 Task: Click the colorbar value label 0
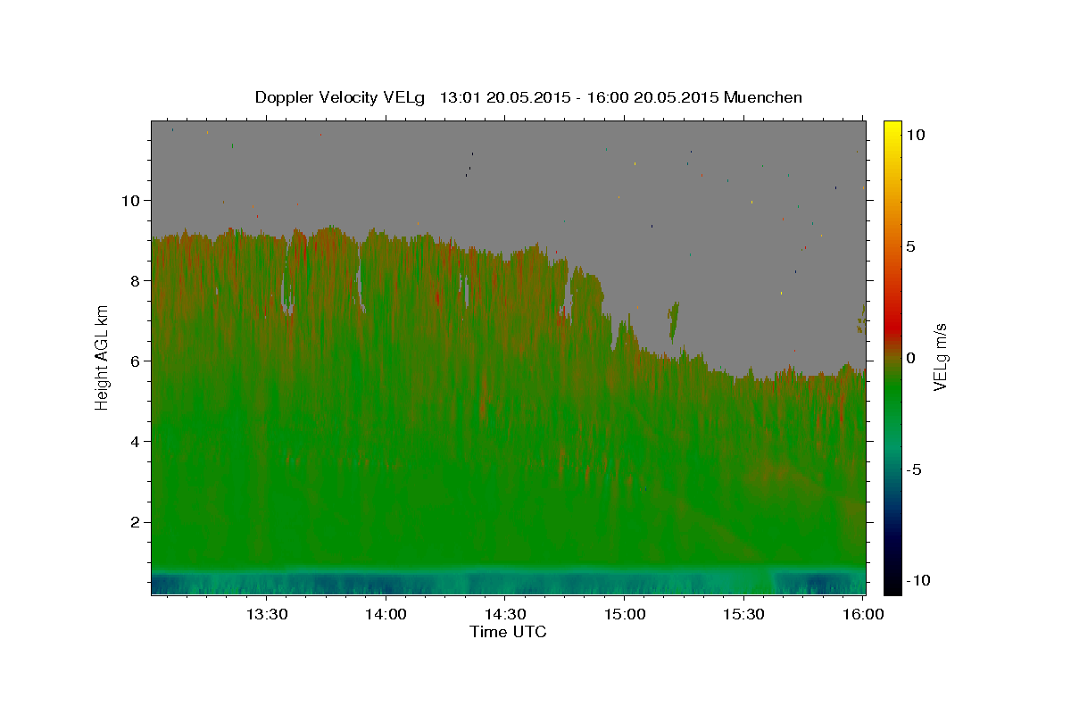910,357
